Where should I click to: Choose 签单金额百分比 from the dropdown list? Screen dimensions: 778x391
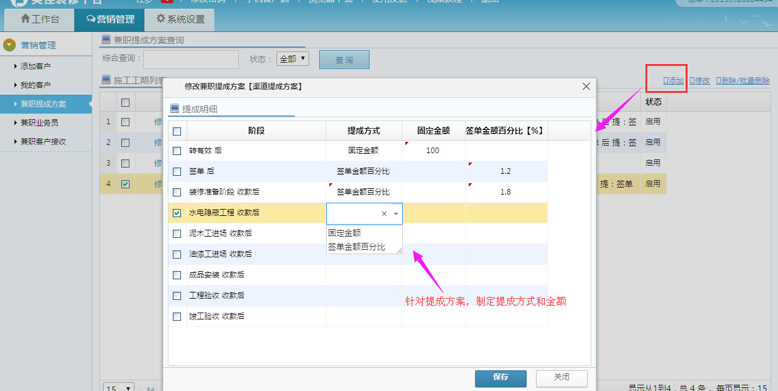tap(356, 247)
